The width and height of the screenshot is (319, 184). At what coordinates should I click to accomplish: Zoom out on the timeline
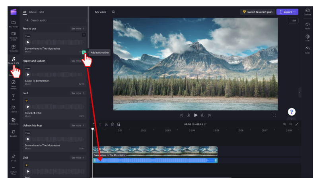click(291, 124)
